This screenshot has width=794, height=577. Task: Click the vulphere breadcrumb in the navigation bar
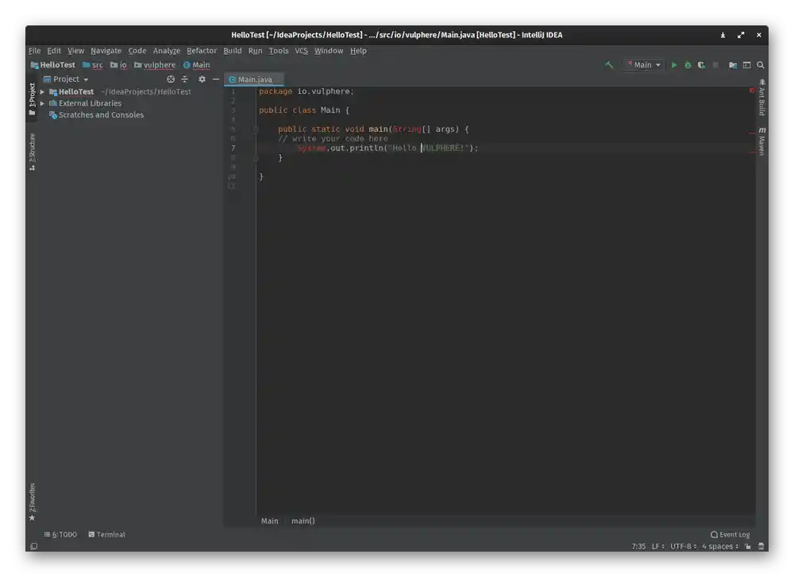155,65
